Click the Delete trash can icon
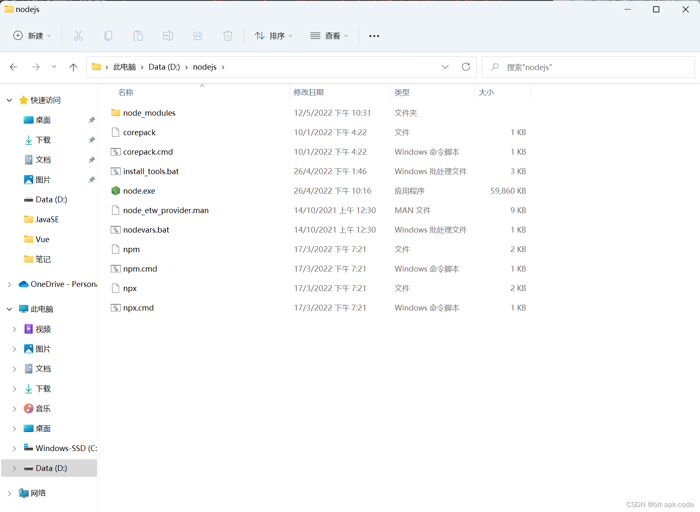 (228, 36)
